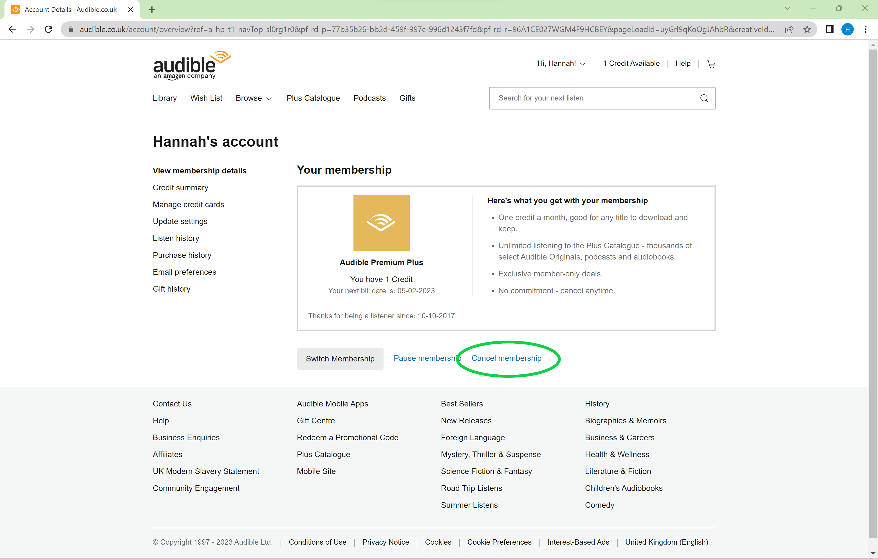Image resolution: width=878 pixels, height=559 pixels.
Task: Expand the browser tab options chevron
Action: (788, 9)
